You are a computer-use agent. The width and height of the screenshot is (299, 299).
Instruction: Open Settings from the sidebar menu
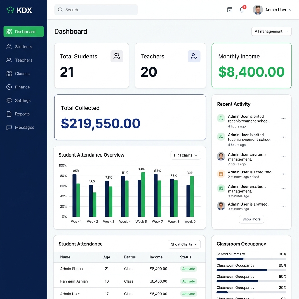click(23, 100)
